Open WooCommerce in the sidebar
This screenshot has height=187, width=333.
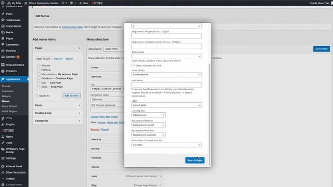(15, 65)
